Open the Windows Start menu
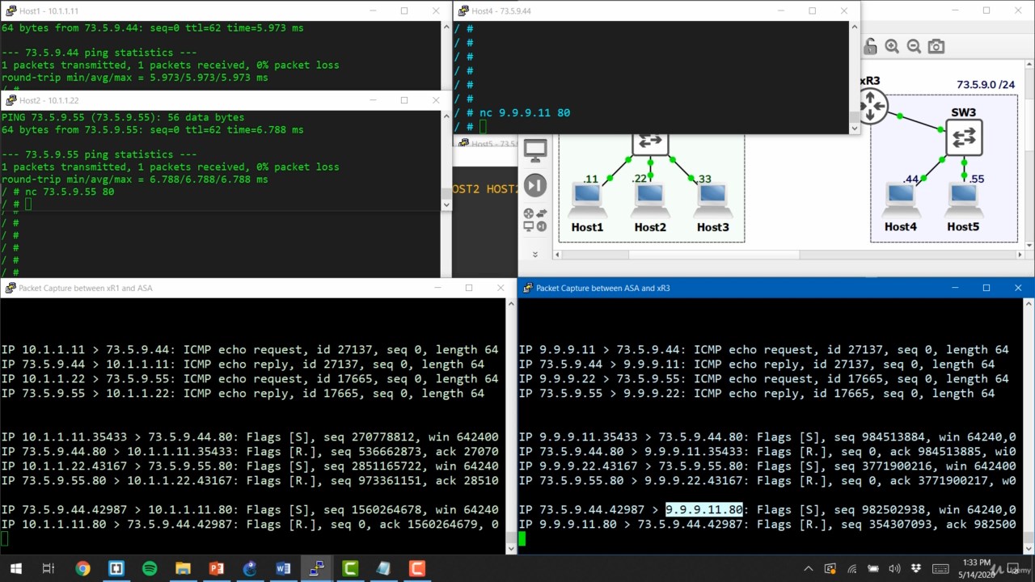This screenshot has height=582, width=1035. point(15,568)
